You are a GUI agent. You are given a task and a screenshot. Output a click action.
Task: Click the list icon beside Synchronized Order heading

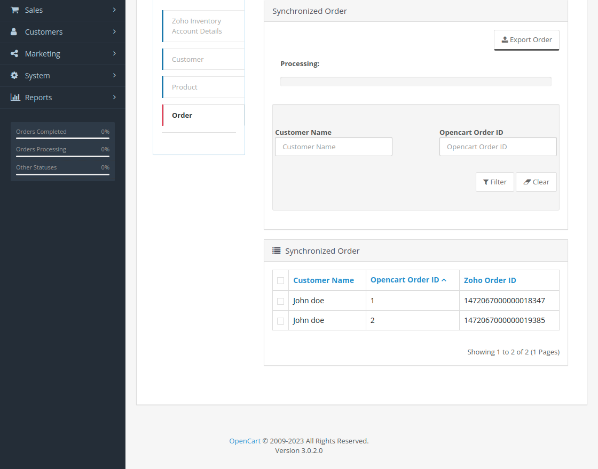[x=277, y=250]
